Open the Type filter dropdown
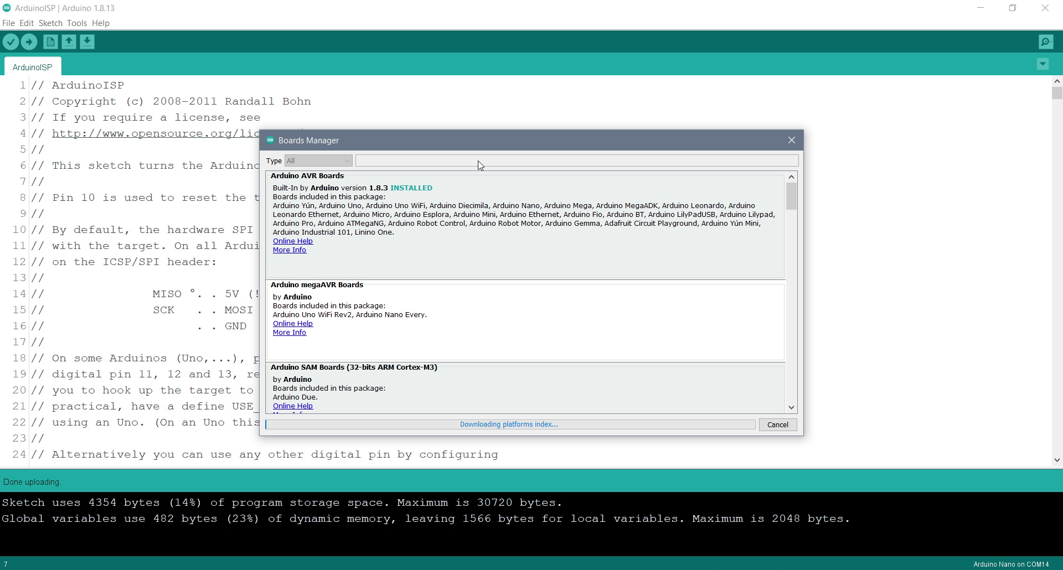Screen dimensions: 1063x570 point(318,160)
